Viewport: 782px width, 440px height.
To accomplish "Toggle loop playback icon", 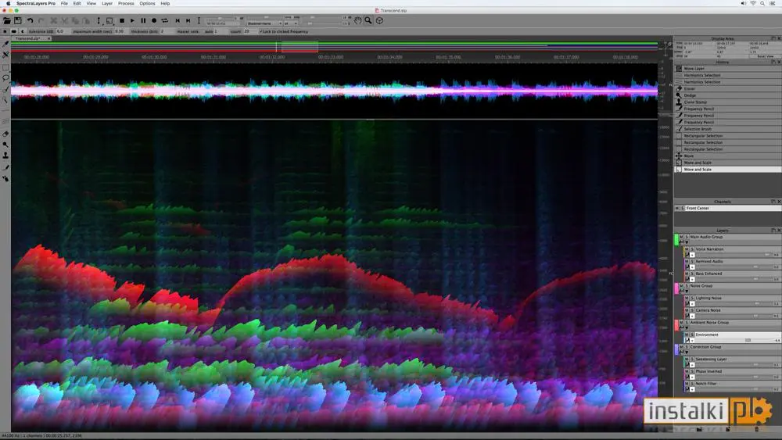I will coord(164,20).
